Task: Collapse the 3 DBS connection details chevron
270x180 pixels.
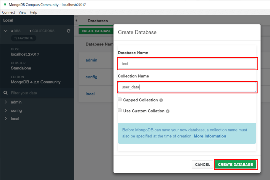Action: point(6,31)
